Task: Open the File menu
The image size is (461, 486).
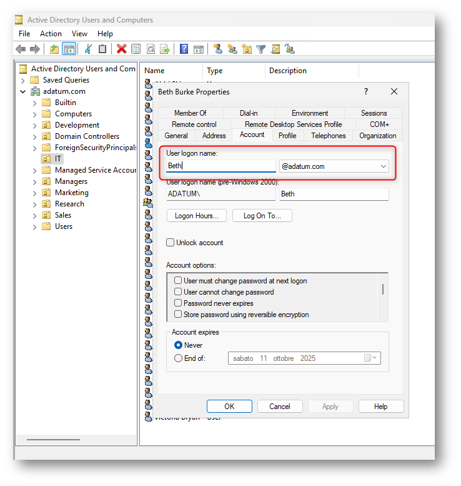Action: pyautogui.click(x=24, y=34)
